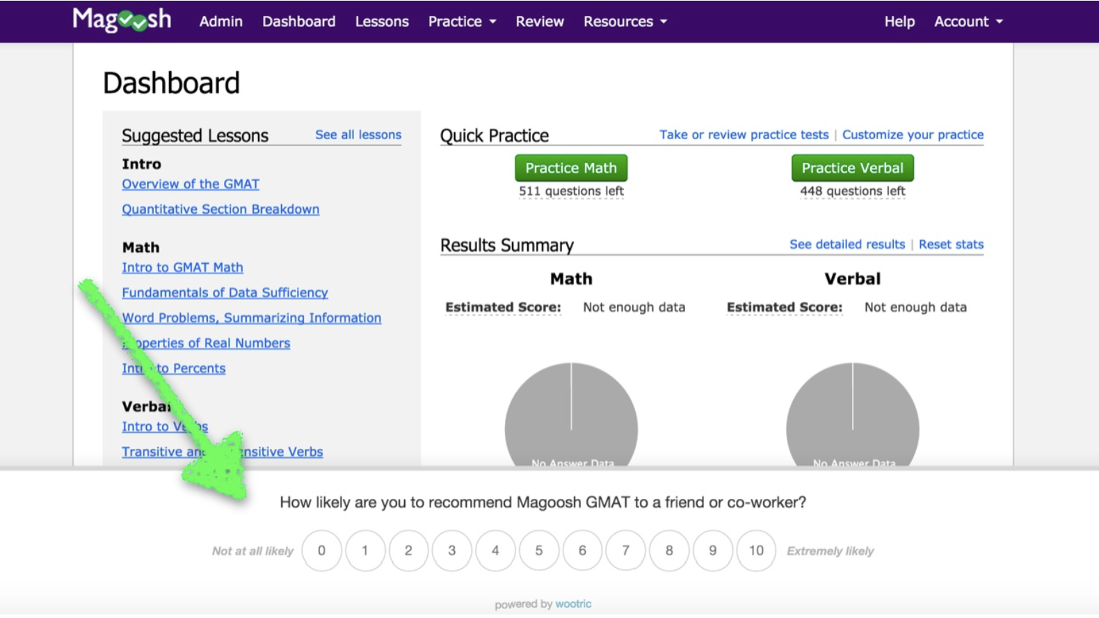
Task: Click the Magoosh logo
Action: tap(122, 19)
